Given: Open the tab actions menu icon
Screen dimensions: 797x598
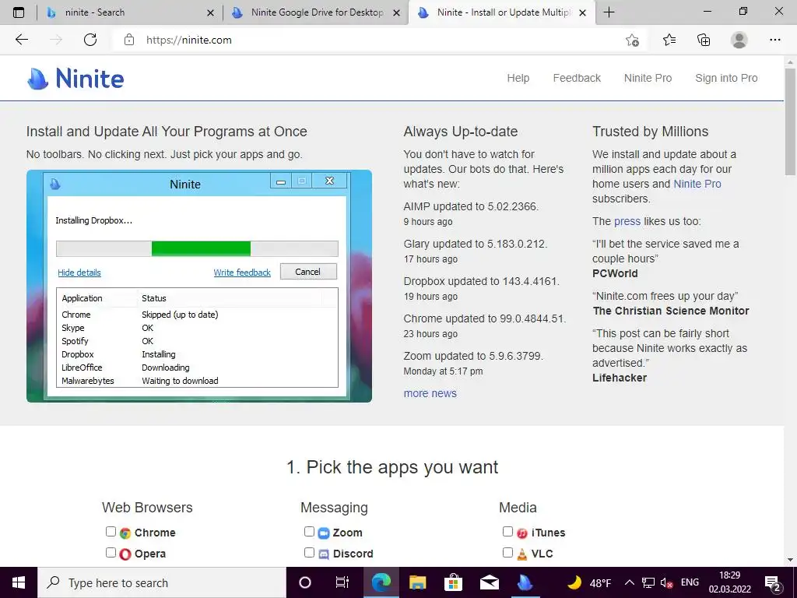Looking at the screenshot, I should coord(19,12).
